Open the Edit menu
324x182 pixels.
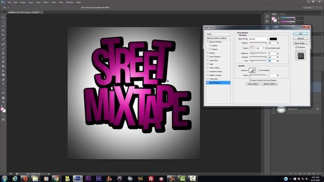(x=16, y=2)
